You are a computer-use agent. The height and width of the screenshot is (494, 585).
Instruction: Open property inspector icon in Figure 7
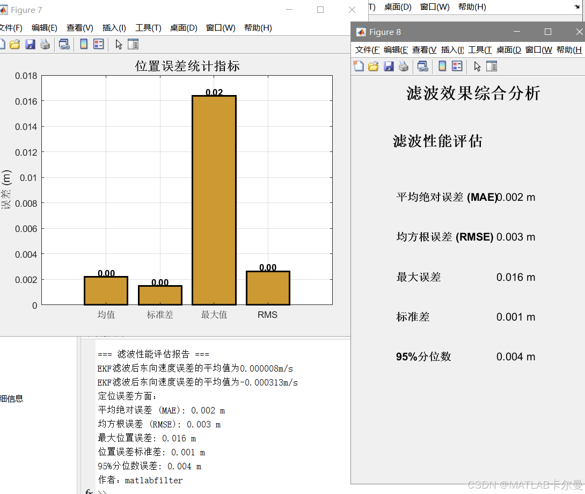click(133, 45)
